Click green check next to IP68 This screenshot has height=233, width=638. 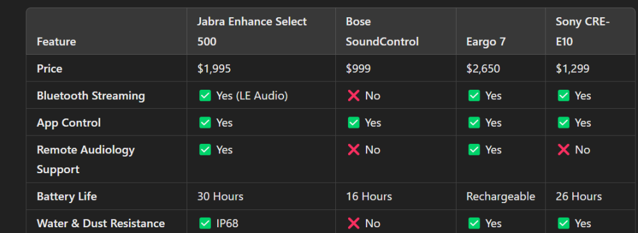click(x=205, y=223)
